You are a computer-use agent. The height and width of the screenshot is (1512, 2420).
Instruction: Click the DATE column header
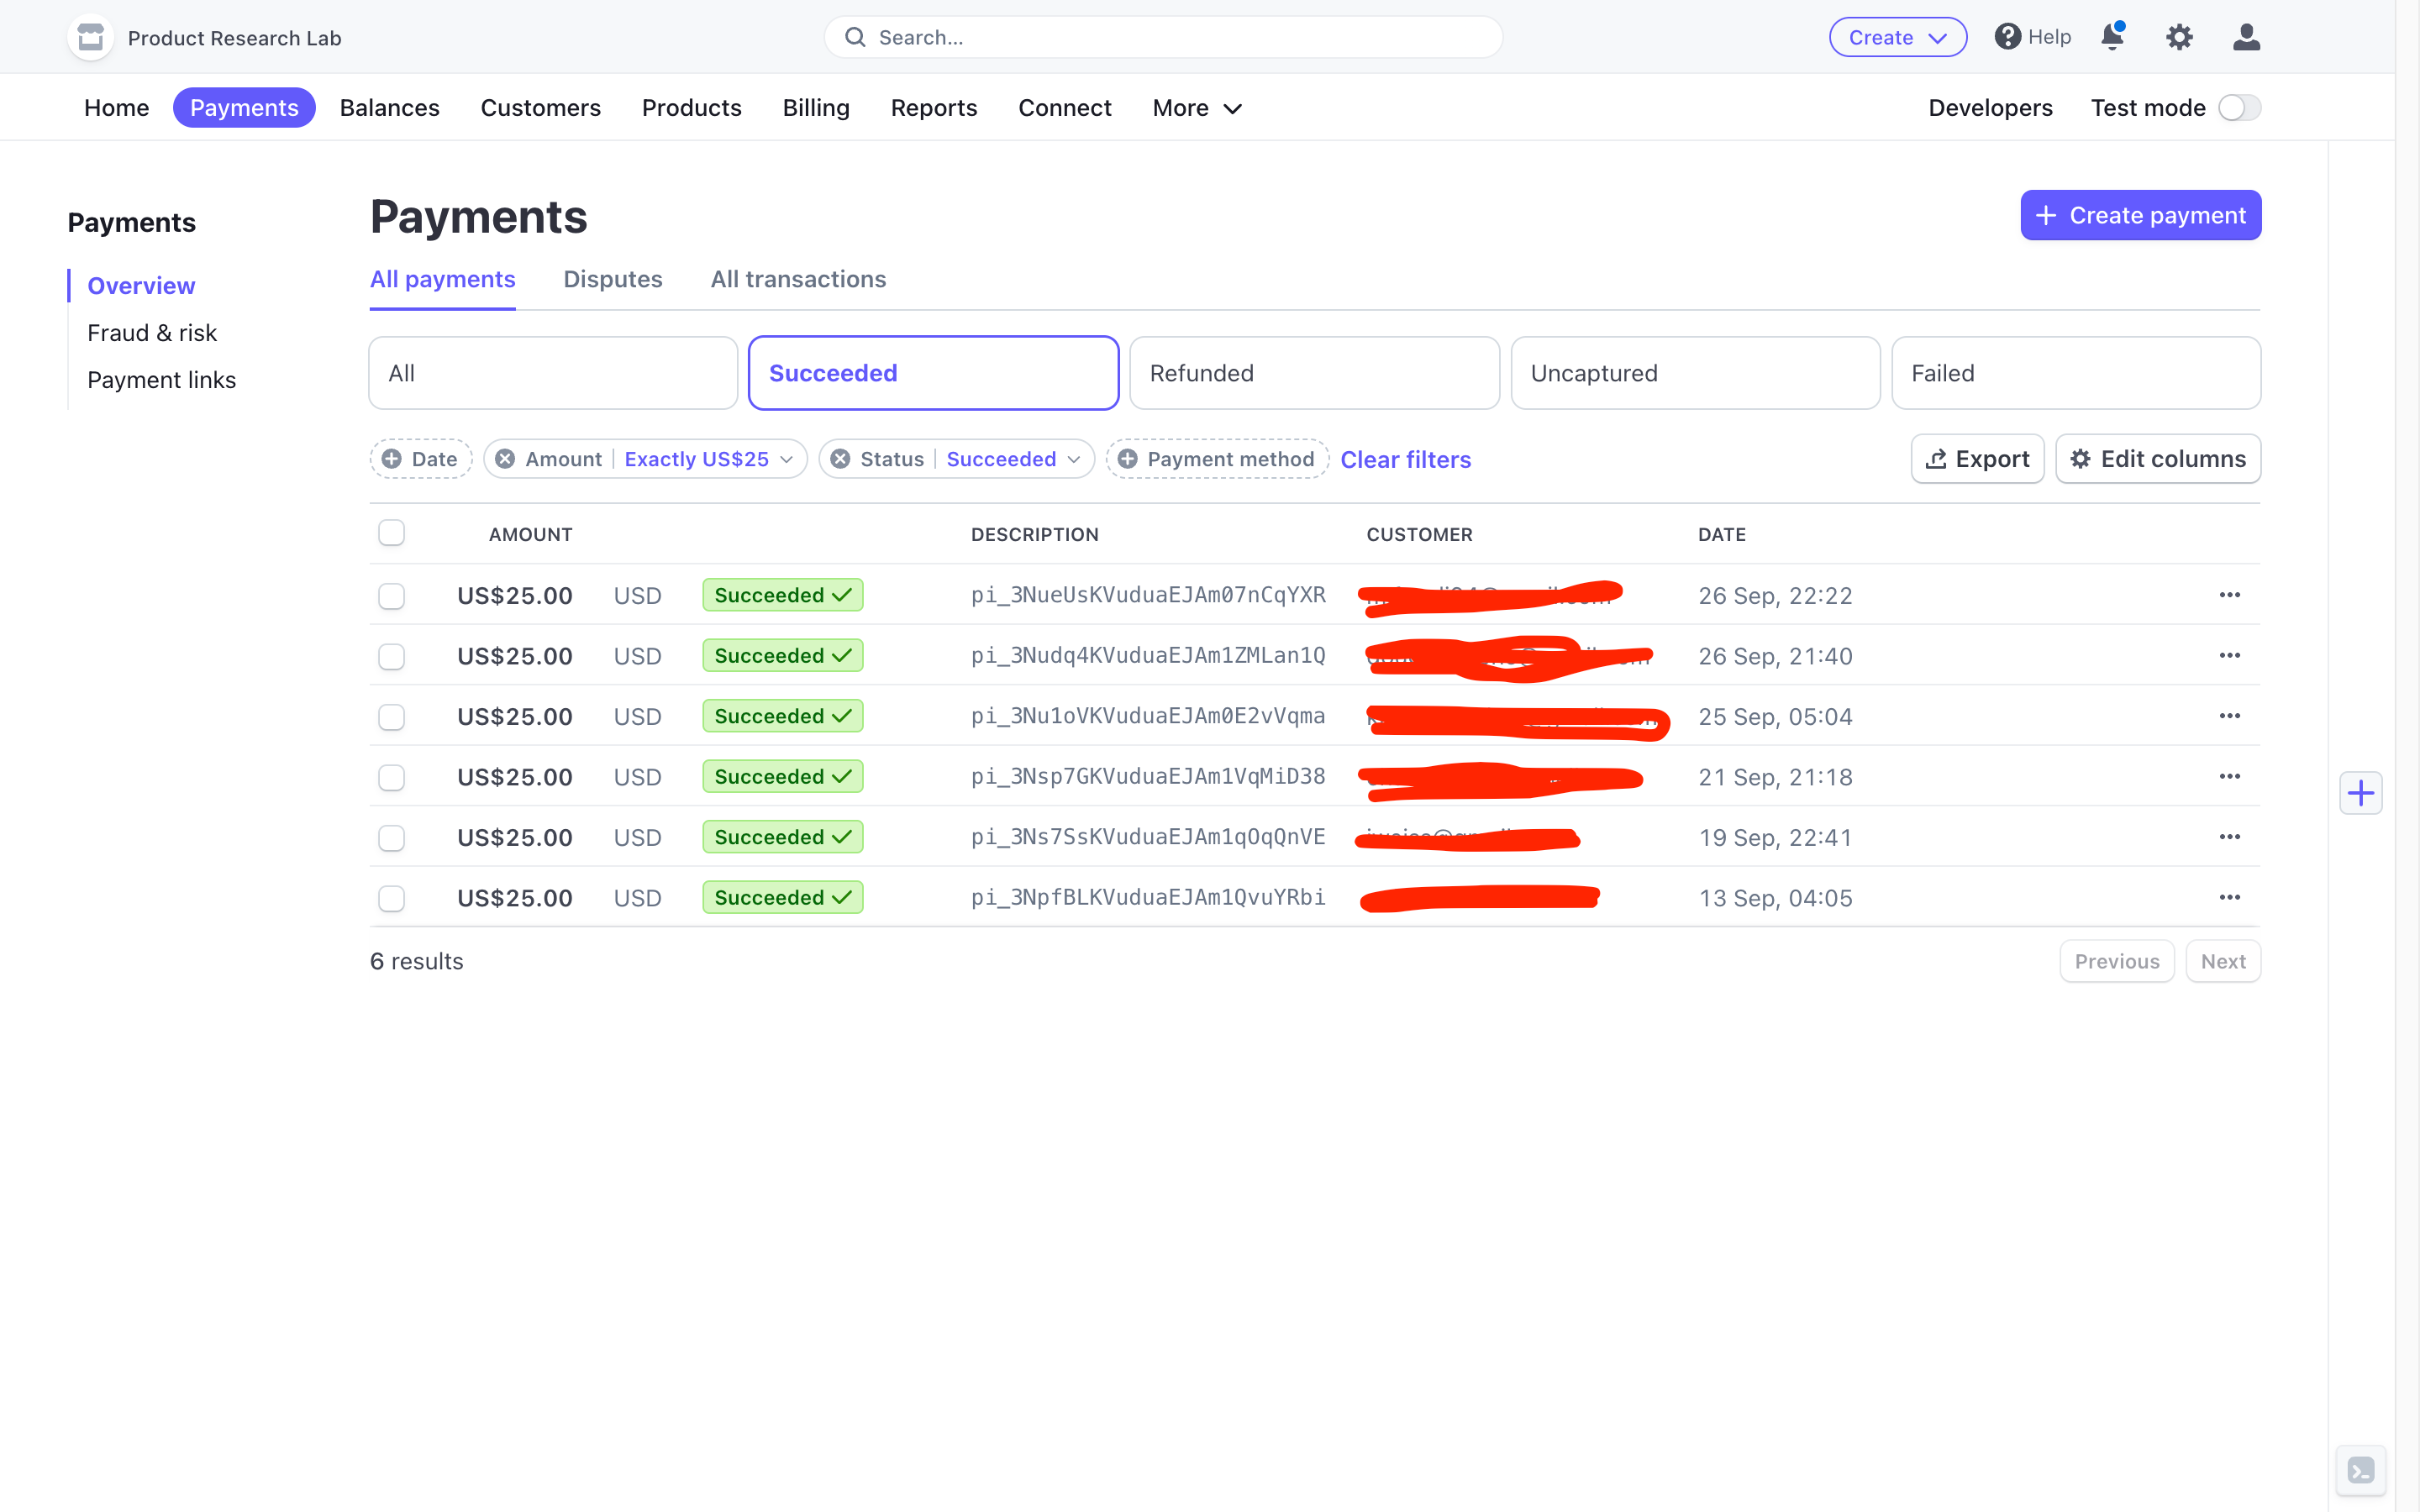point(1721,534)
